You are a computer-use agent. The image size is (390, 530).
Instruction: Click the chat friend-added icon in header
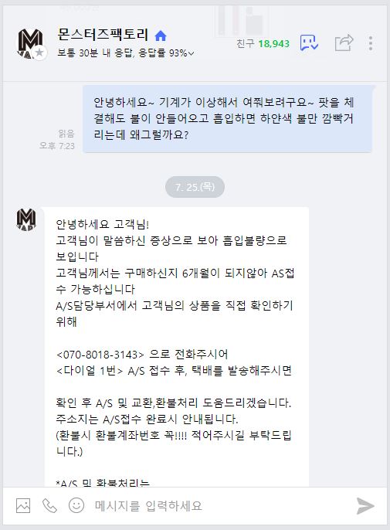tap(309, 43)
